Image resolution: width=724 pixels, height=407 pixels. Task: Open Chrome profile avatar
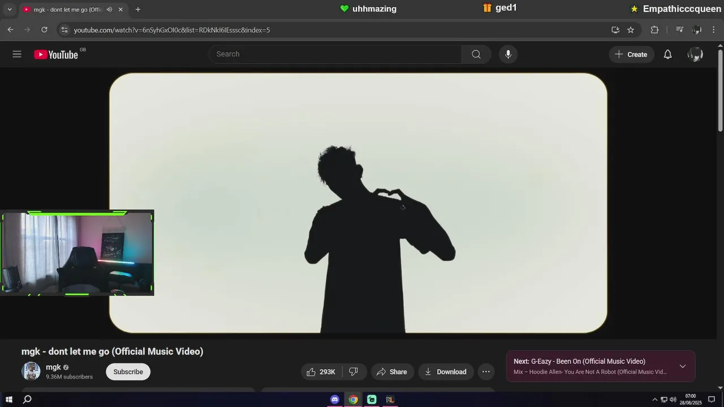(697, 29)
